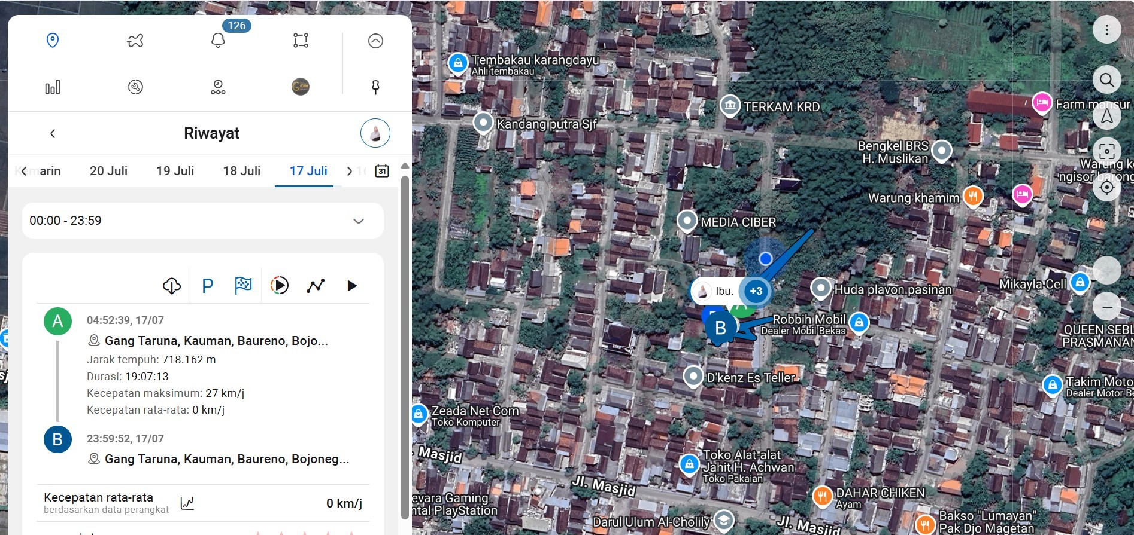Open the statistics bar chart icon
1134x535 pixels.
tap(53, 87)
